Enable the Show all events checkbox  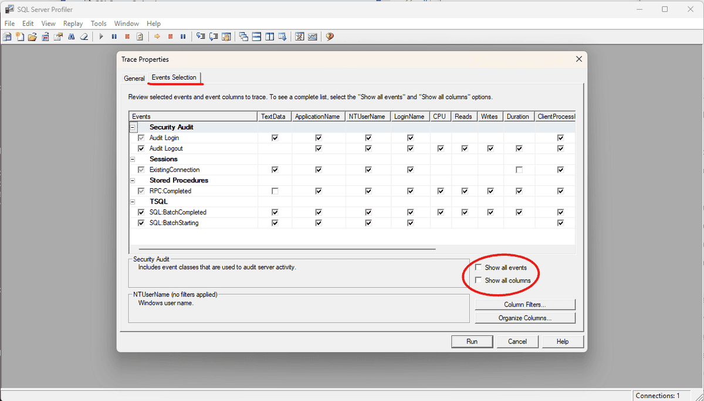(x=478, y=267)
